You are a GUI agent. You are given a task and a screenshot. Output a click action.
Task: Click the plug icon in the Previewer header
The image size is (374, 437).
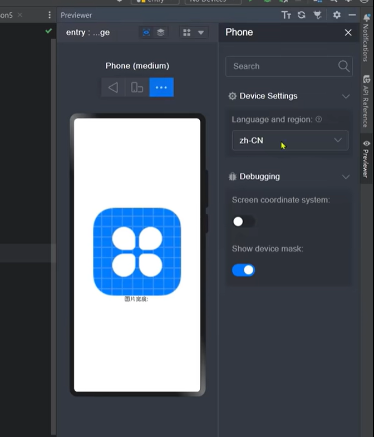(318, 15)
